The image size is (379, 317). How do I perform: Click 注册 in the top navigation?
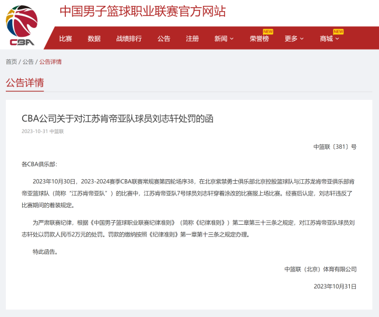(x=192, y=39)
